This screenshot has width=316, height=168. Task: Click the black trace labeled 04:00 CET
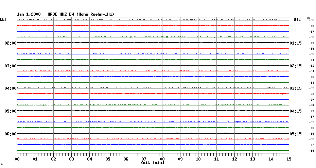point(153,88)
